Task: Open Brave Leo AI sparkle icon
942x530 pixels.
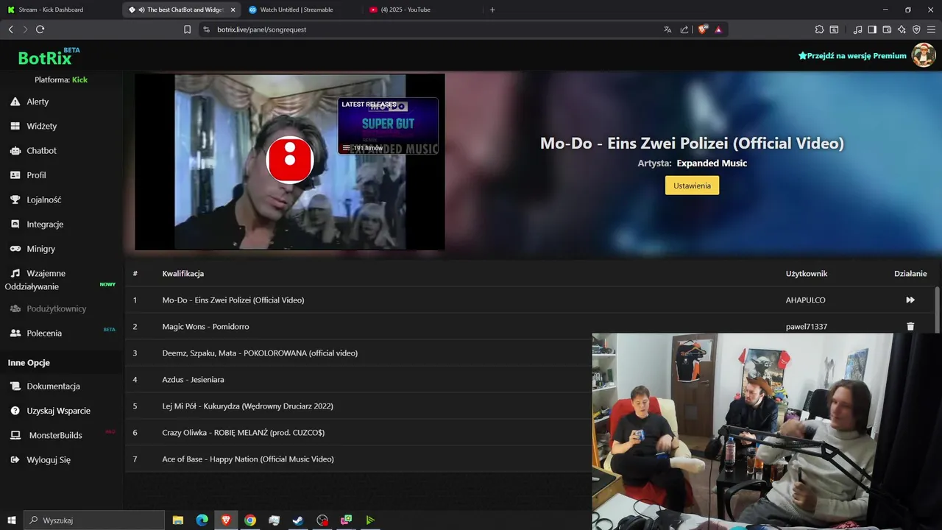Action: [902, 29]
